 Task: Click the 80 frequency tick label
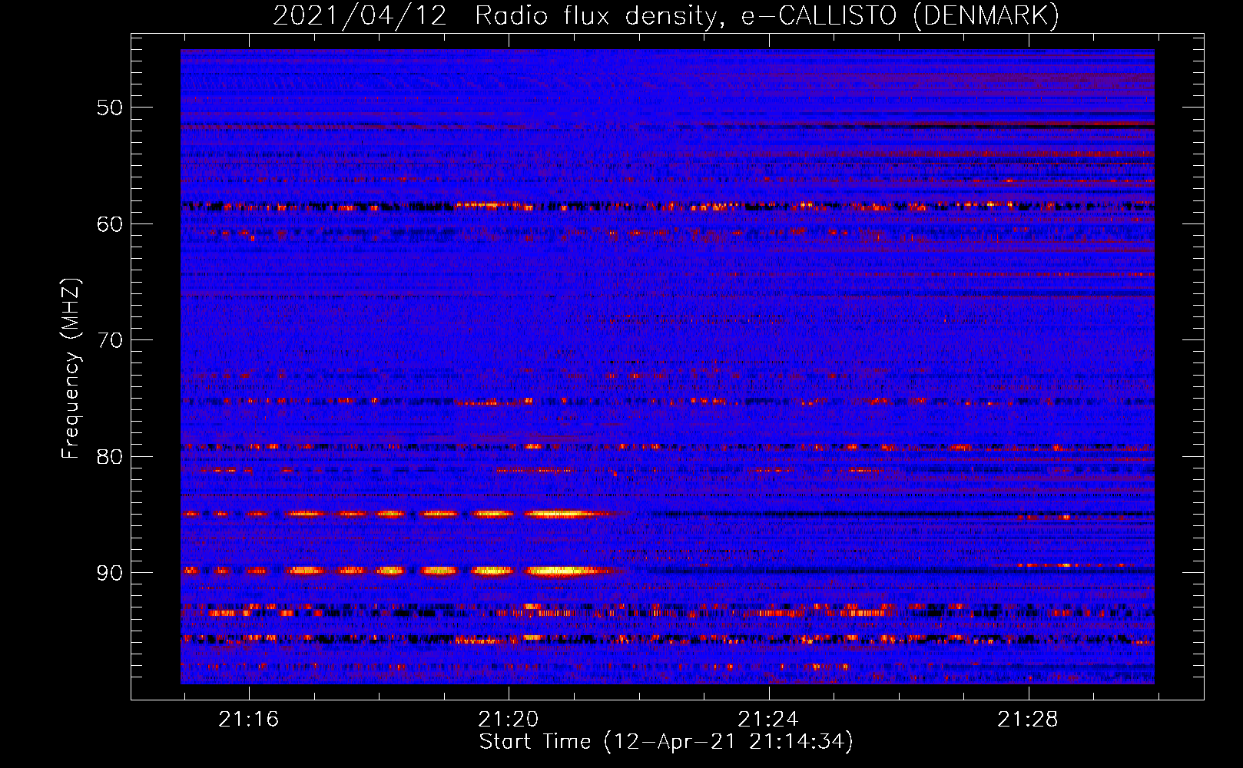coord(110,457)
